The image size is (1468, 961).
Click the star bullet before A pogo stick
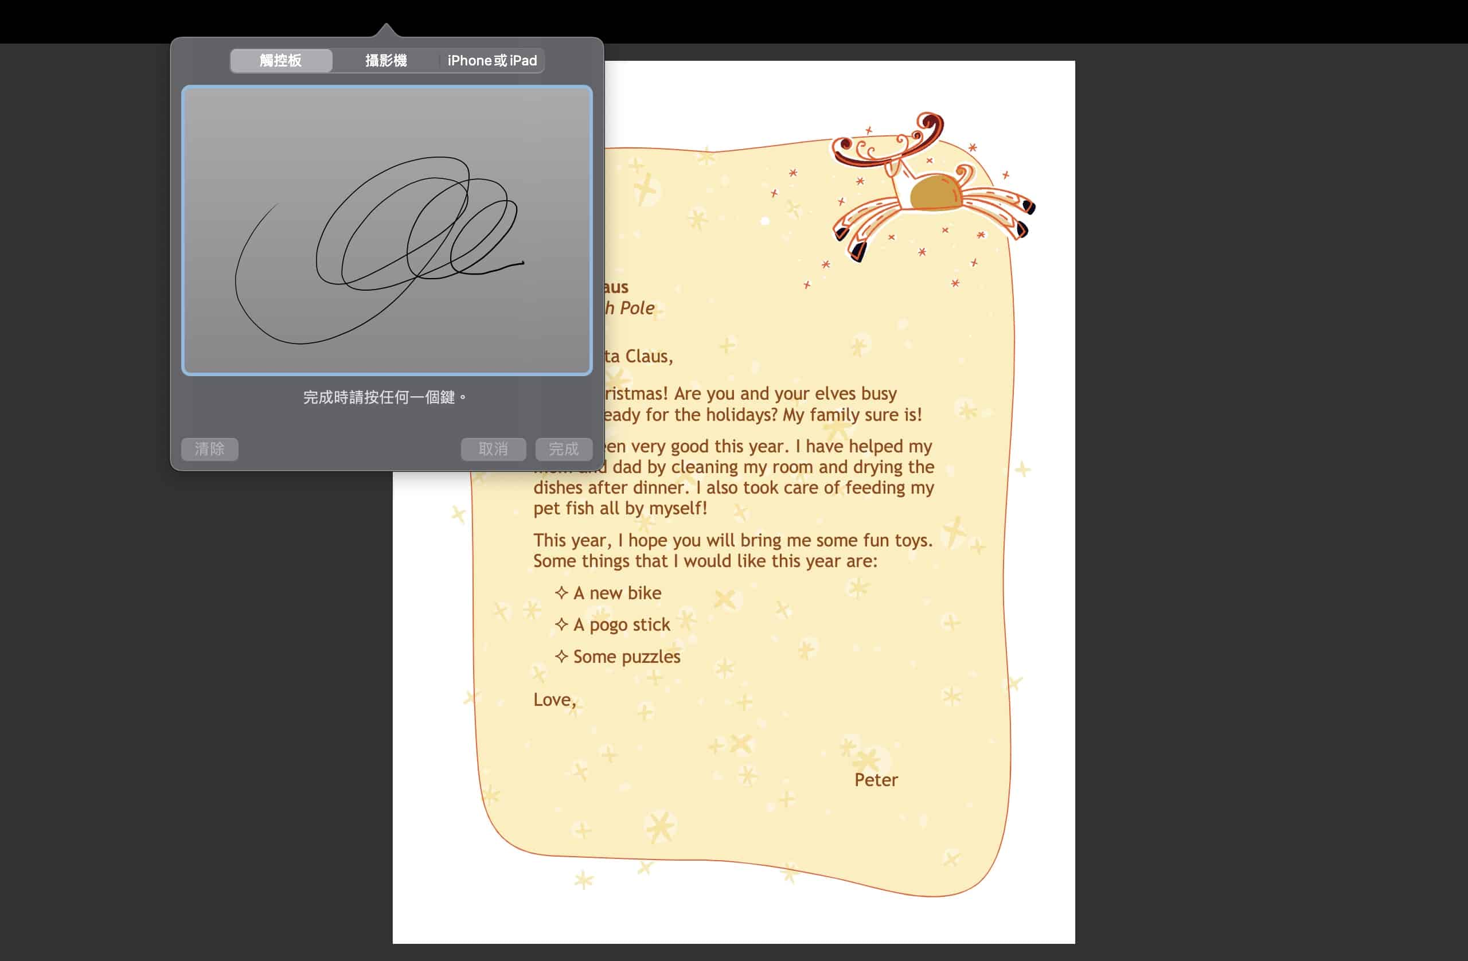click(x=561, y=624)
